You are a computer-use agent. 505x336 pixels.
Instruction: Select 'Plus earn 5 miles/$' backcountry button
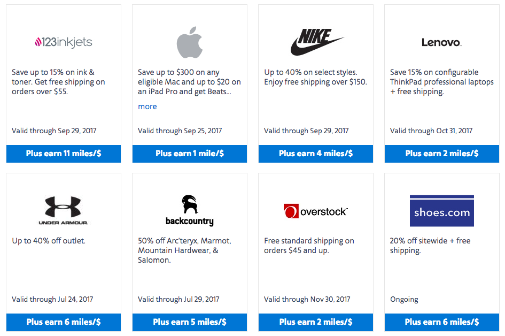[190, 322]
